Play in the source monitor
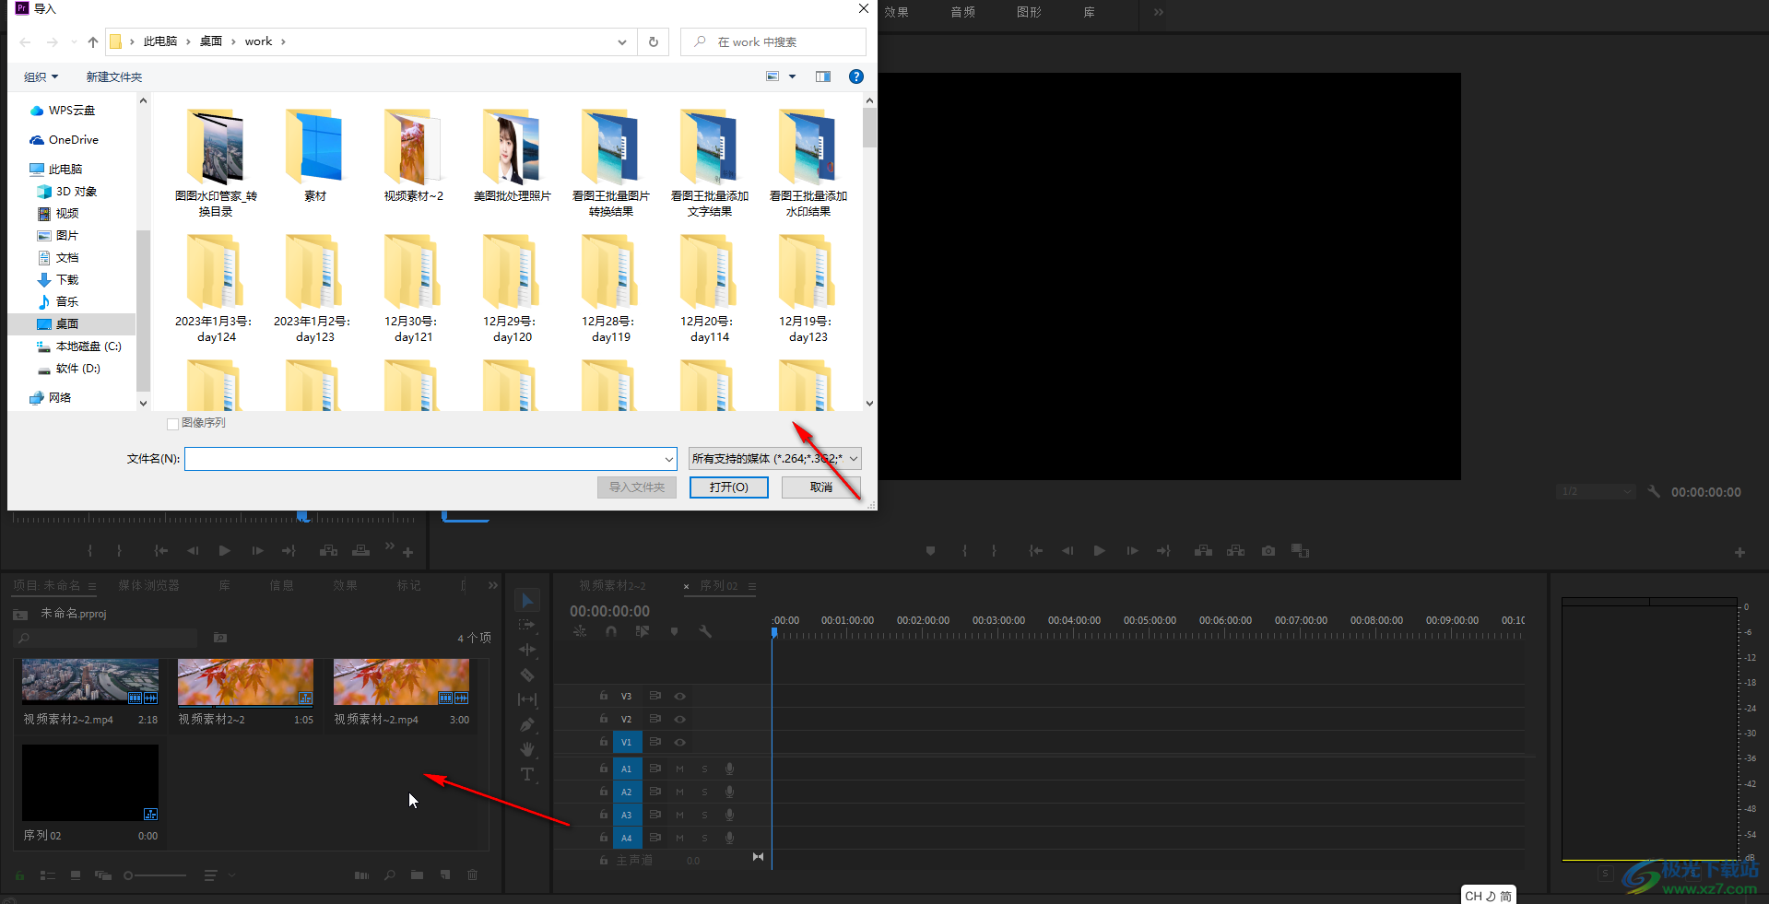This screenshot has width=1769, height=904. [x=224, y=551]
